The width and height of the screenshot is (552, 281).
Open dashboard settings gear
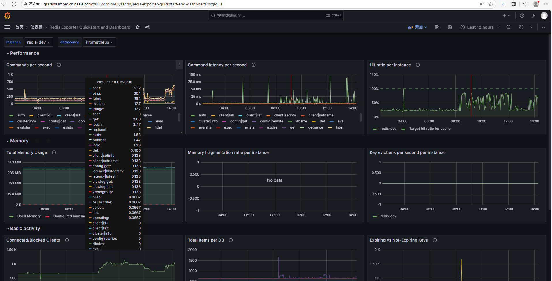pyautogui.click(x=450, y=27)
